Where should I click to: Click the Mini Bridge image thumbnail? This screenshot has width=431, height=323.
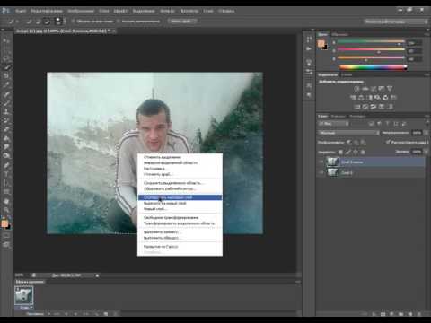click(x=23, y=295)
